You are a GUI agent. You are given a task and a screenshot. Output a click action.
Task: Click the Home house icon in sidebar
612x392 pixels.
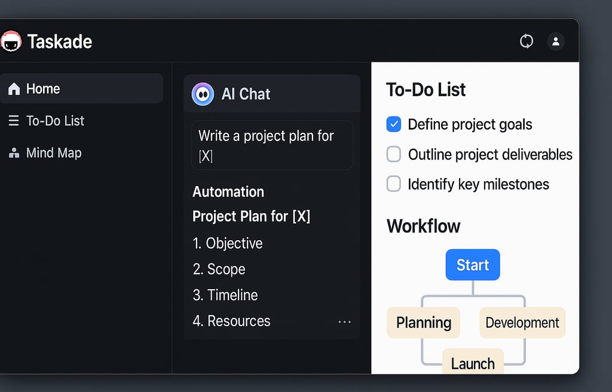point(14,88)
